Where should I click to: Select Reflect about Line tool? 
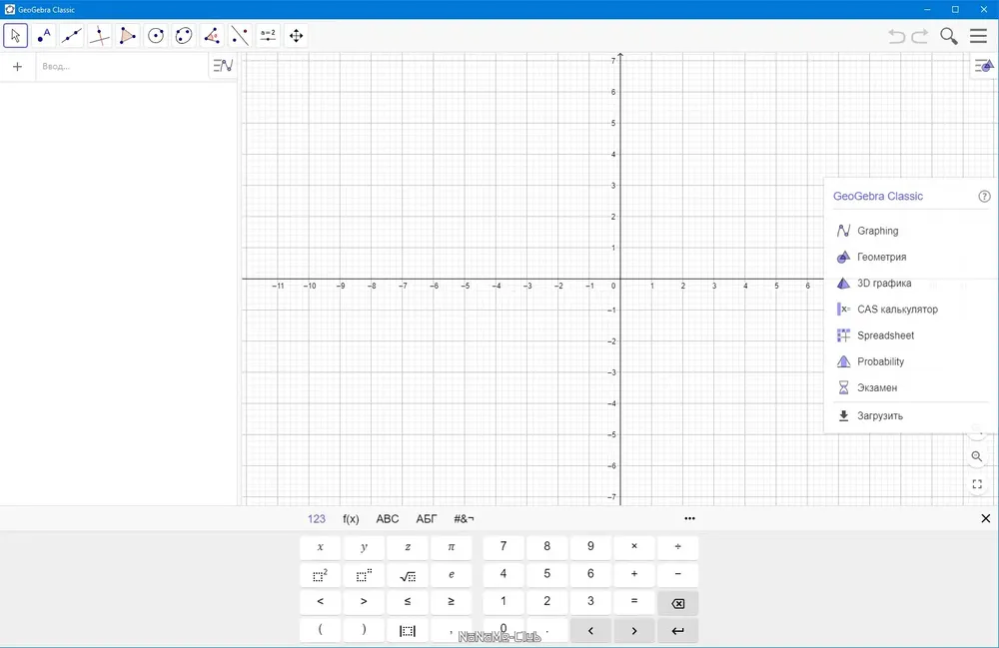click(x=240, y=36)
